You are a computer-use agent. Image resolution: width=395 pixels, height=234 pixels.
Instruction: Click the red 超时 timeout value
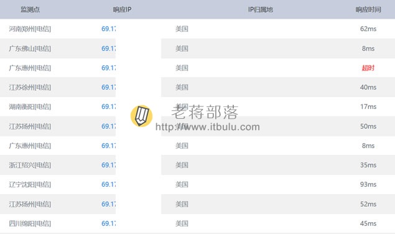[x=368, y=68]
